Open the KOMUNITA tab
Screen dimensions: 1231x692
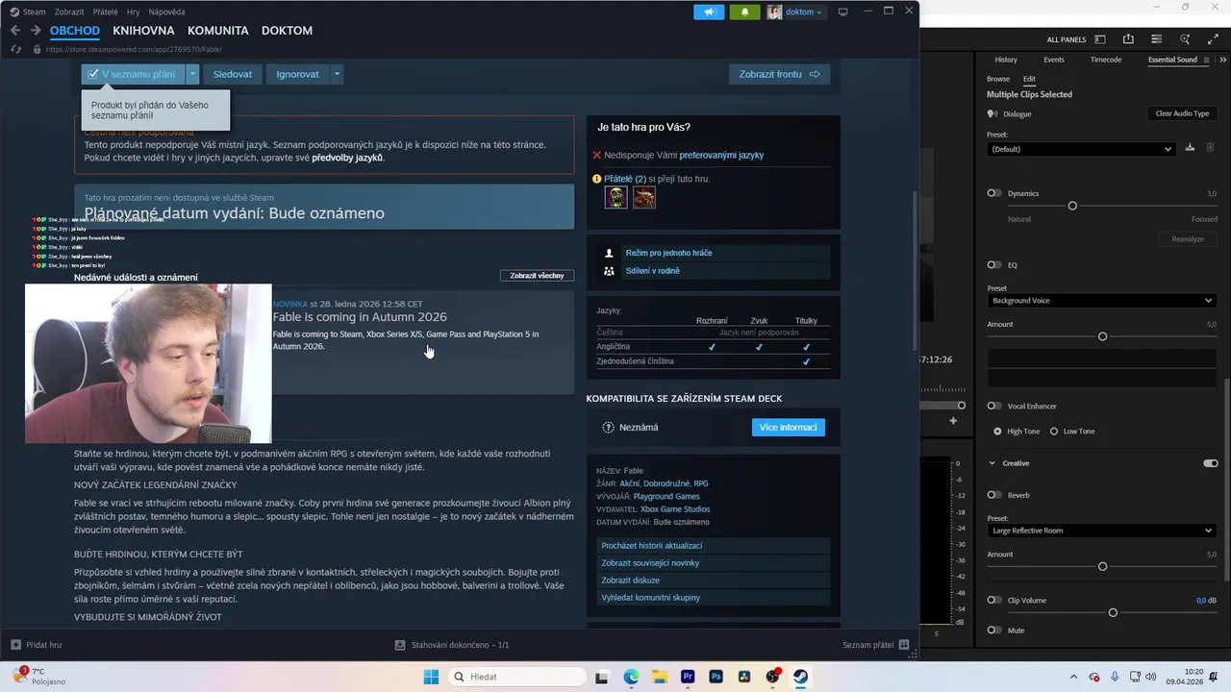click(x=218, y=31)
